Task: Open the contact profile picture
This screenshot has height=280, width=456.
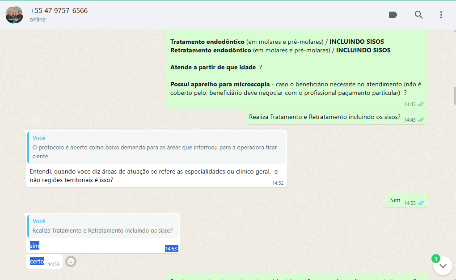Action: 14,15
